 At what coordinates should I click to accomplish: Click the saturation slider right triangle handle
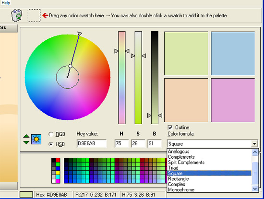pyautogui.click(x=144, y=56)
